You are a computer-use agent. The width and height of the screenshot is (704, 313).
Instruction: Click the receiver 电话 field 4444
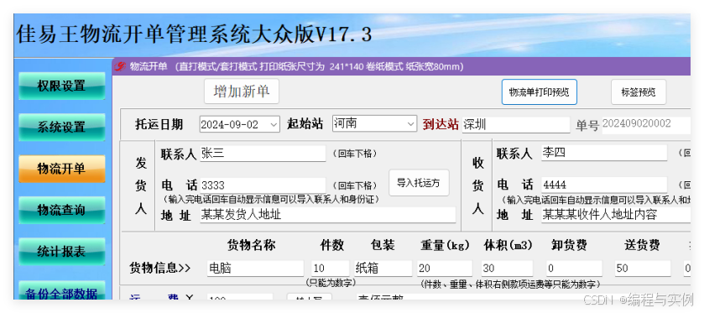tap(604, 185)
